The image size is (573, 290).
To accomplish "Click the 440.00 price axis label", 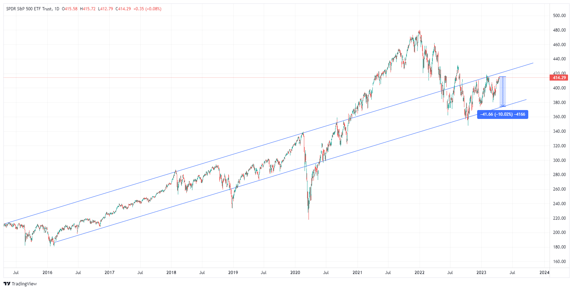I will [559, 59].
